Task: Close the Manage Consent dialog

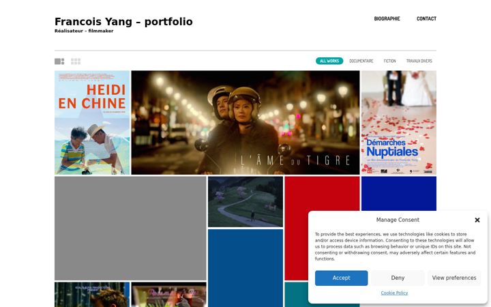Action: point(477,220)
